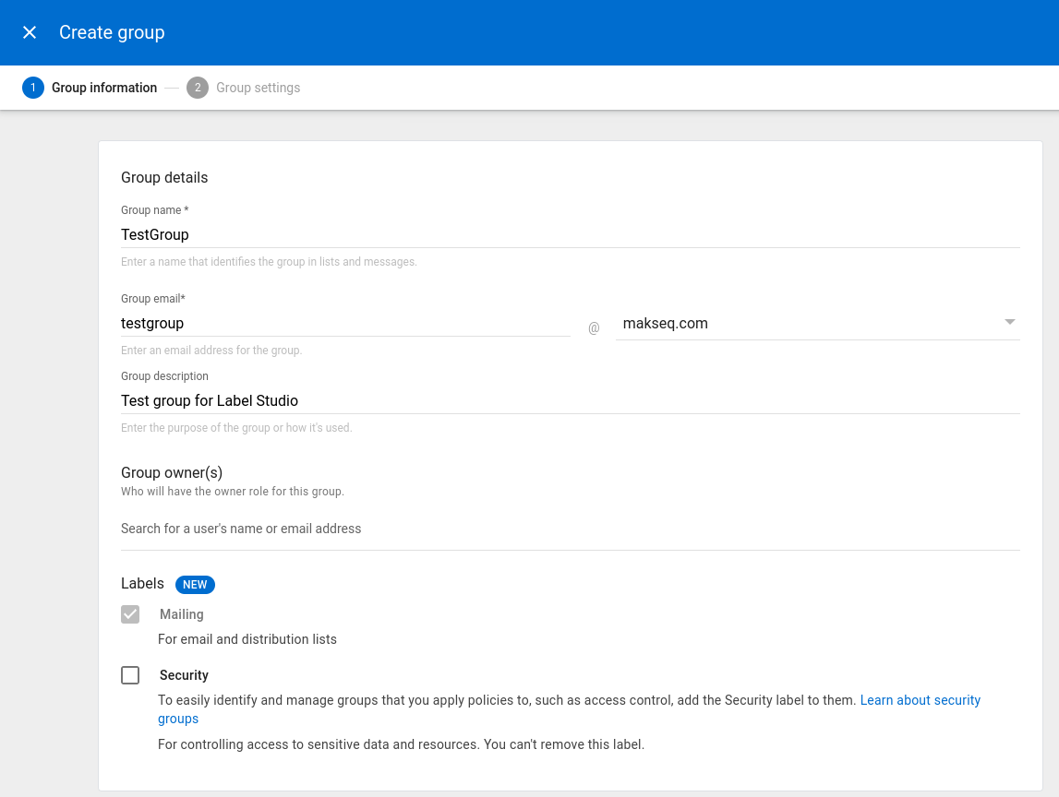The image size is (1059, 797).
Task: Enable the Security label checkbox
Action: 130,675
